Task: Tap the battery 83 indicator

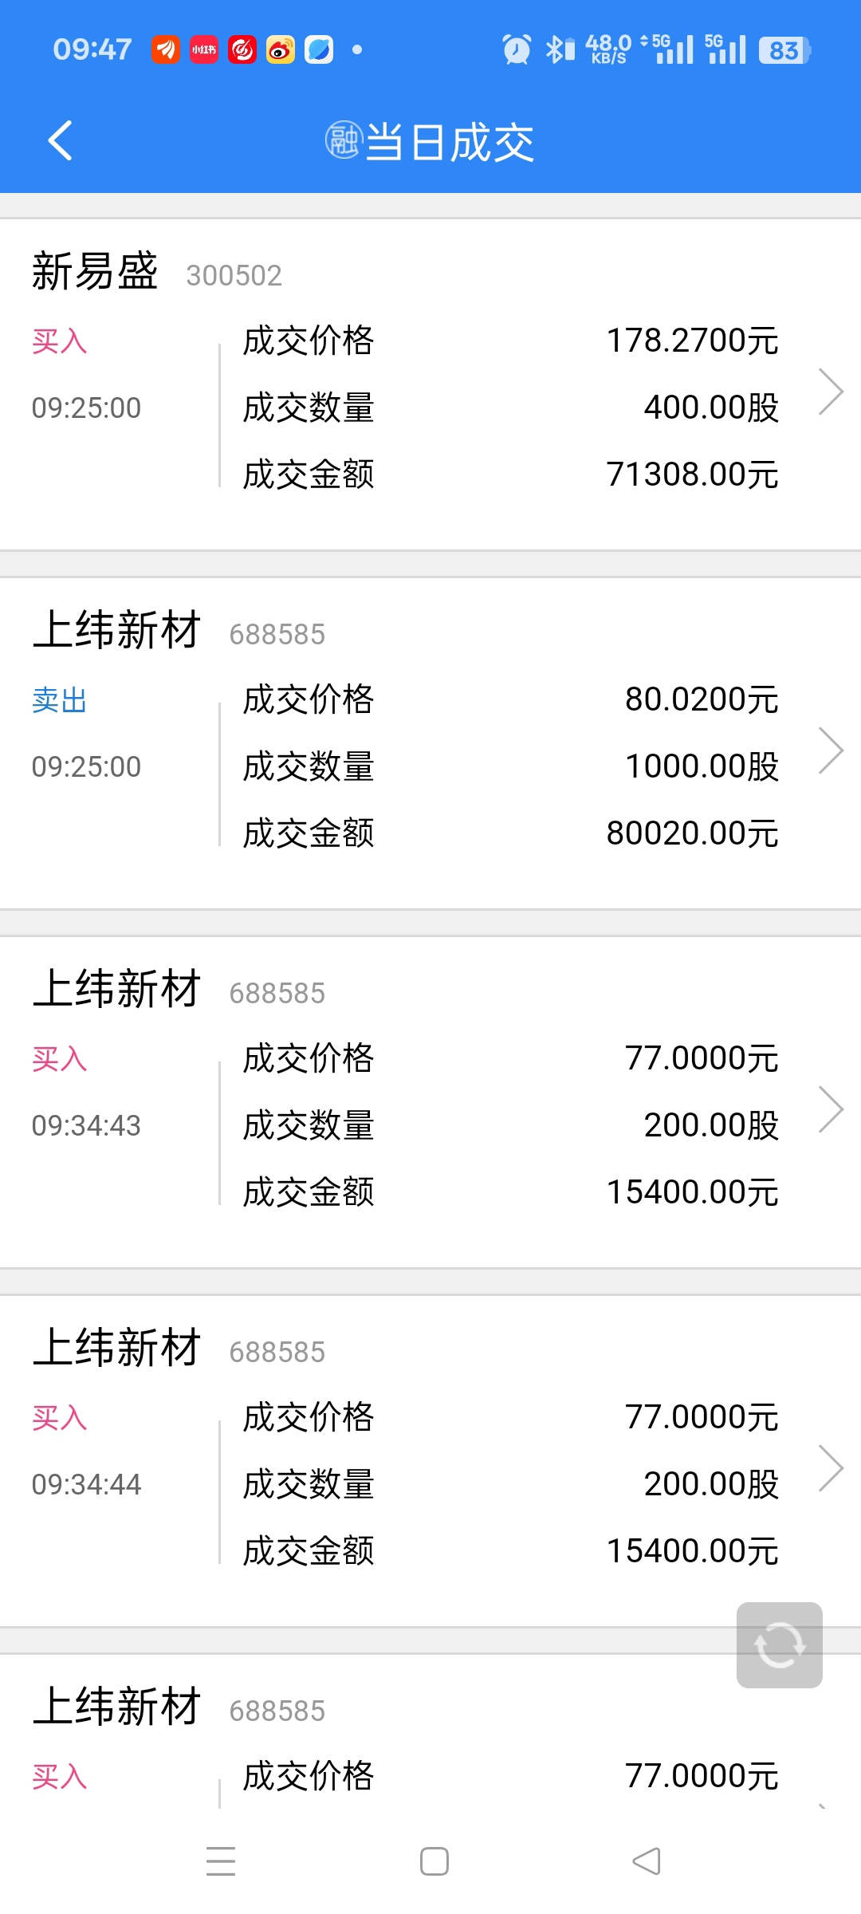Action: coord(784,50)
